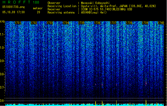
Task: Click the date stamp 05.10.09 17:30
Action: coord(14,12)
